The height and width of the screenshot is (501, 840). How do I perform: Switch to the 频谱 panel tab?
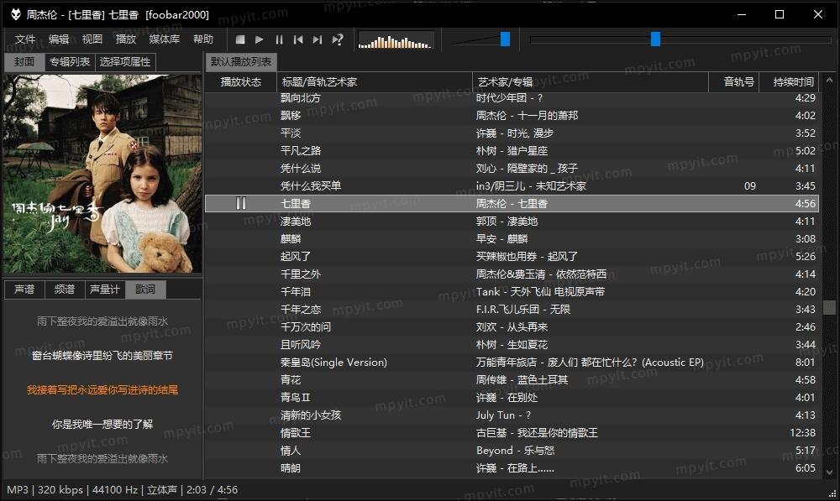[63, 290]
